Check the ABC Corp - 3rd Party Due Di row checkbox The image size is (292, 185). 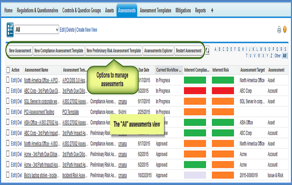(8, 91)
